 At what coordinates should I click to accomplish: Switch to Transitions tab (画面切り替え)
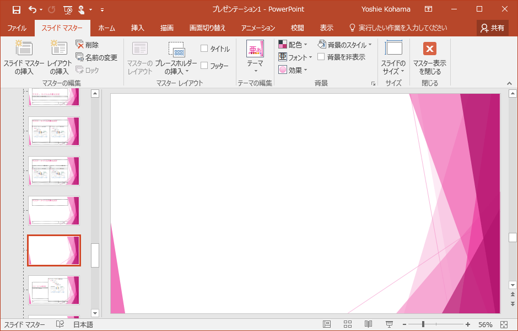coord(207,28)
